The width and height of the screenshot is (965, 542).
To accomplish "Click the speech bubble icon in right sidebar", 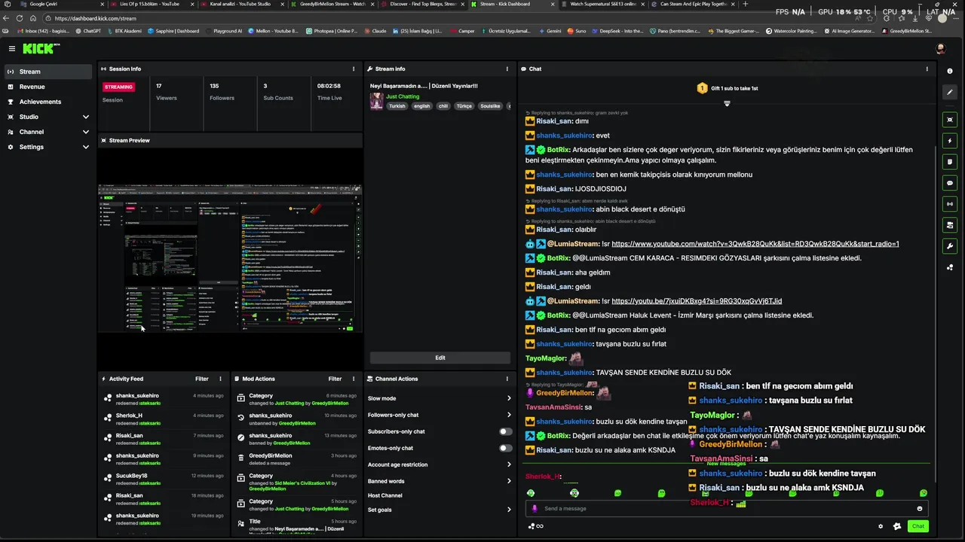I will pos(950,183).
